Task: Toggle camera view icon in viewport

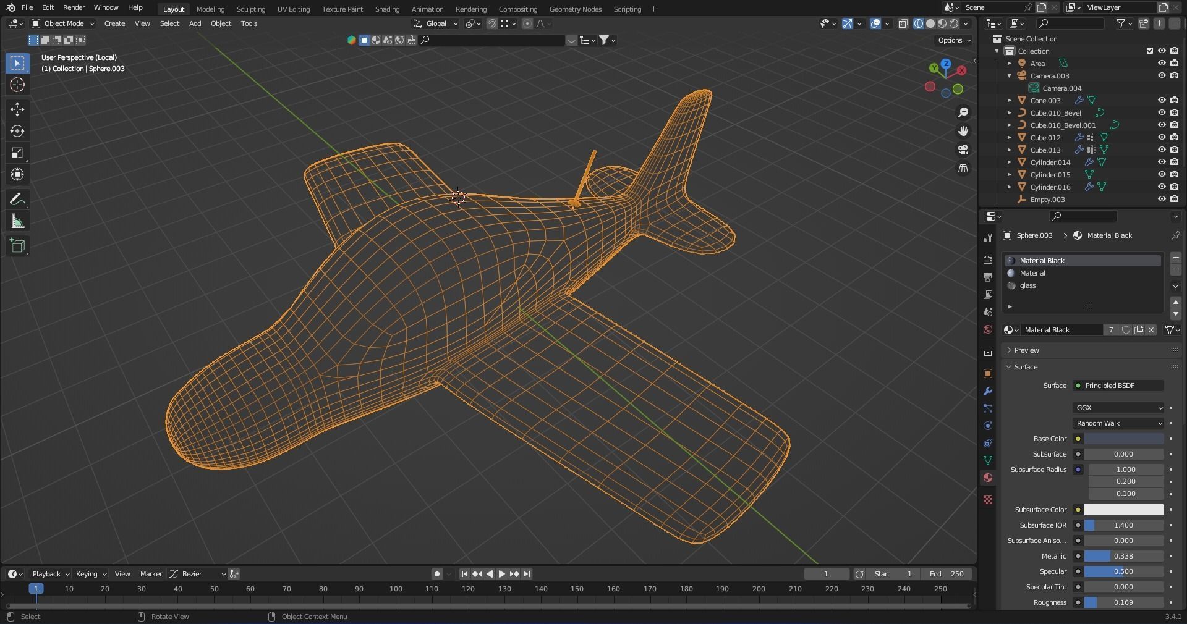Action: click(x=963, y=150)
